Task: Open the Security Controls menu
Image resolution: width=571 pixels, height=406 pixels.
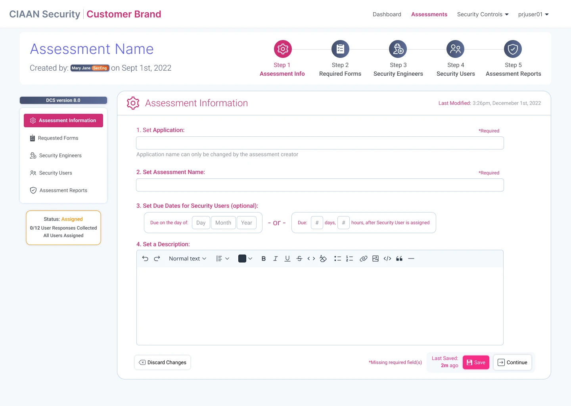Action: click(483, 14)
